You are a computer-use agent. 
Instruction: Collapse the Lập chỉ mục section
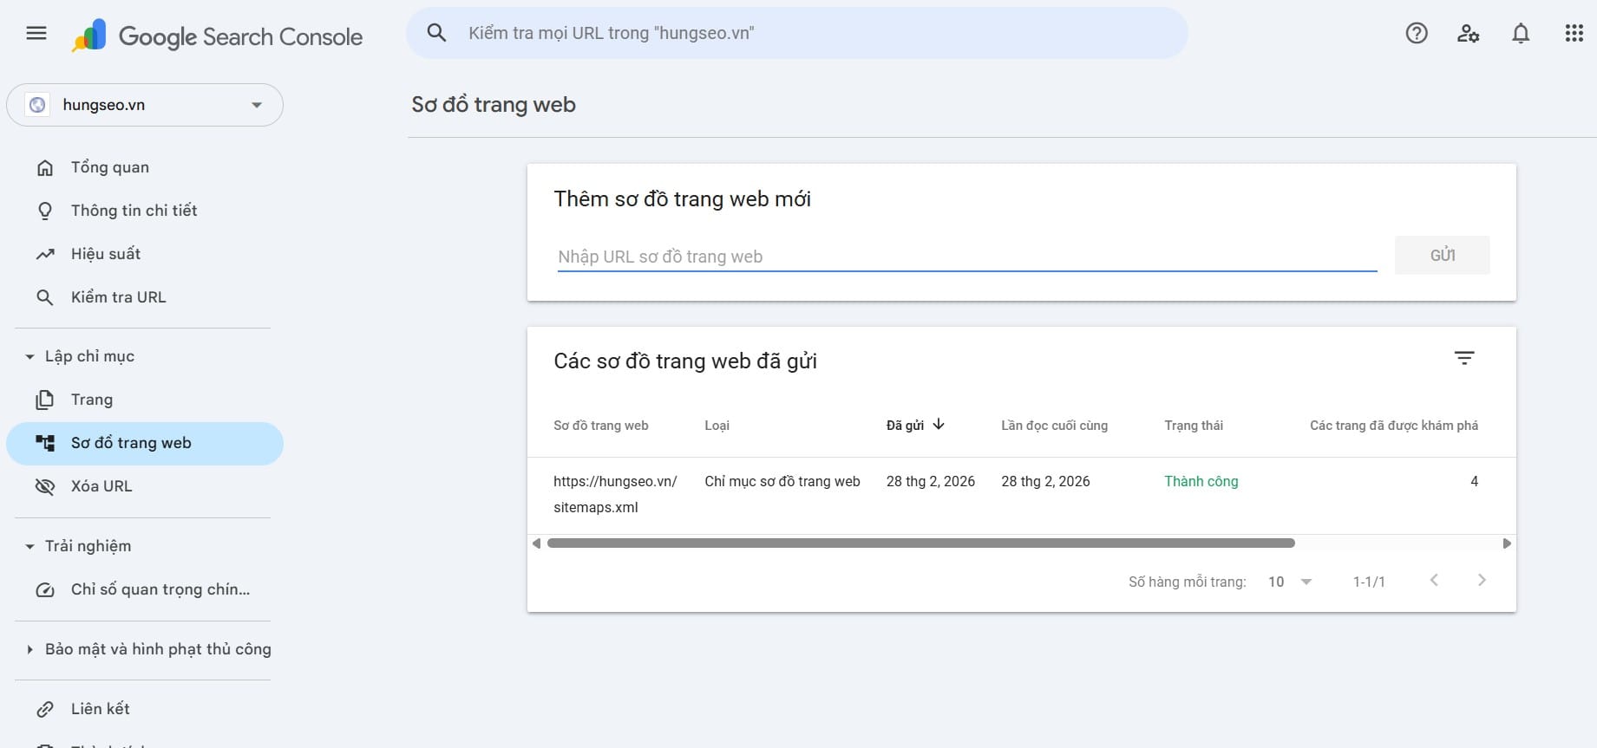(x=30, y=356)
